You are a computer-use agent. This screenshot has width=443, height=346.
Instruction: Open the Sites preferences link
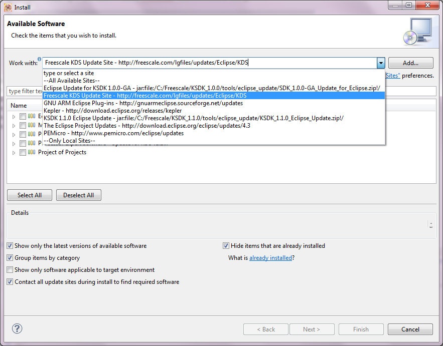click(393, 76)
